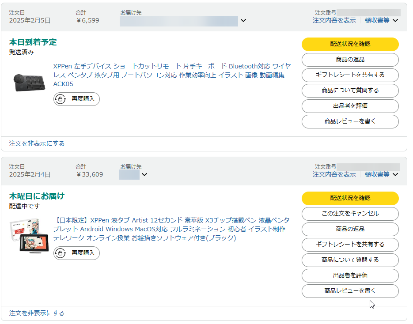Click ギフトレシートを共有する on the first order
Image resolution: width=413 pixels, height=324 pixels.
click(350, 75)
